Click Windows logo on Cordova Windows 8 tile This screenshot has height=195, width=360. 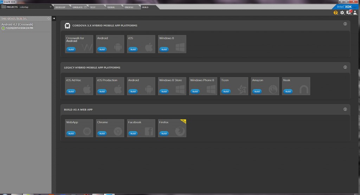(180, 47)
